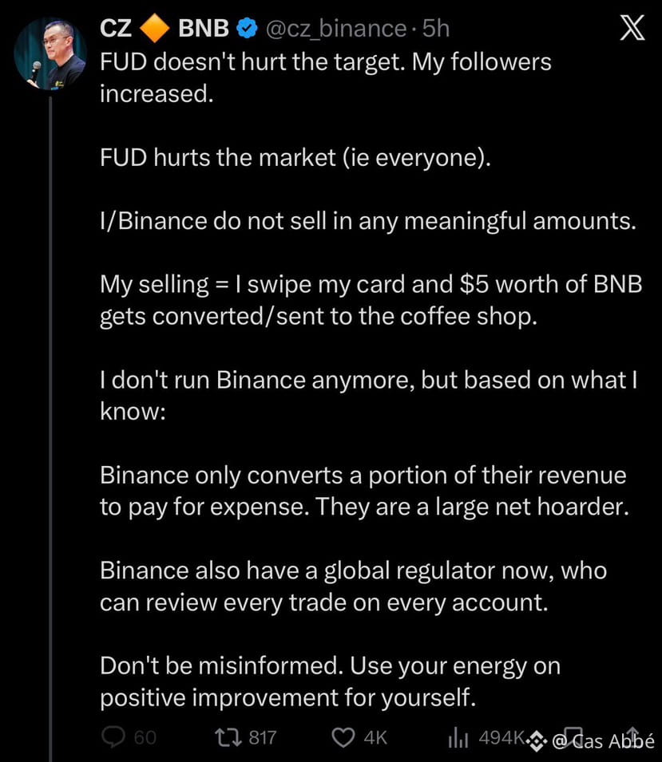The width and height of the screenshot is (662, 762).
Task: Click the Binance logo watermark icon
Action: pos(537,740)
